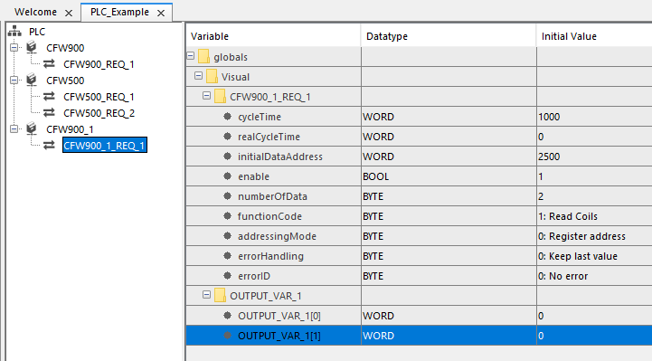Click the CFW500_REQ_1 request arrows icon
Viewport: 652px width, 361px height.
[x=49, y=96]
